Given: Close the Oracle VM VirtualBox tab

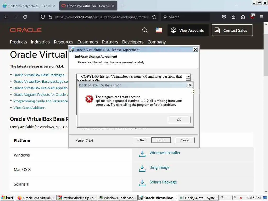Looking at the screenshot, I should click(113, 6).
